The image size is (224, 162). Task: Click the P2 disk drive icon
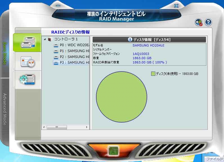click(x=56, y=57)
